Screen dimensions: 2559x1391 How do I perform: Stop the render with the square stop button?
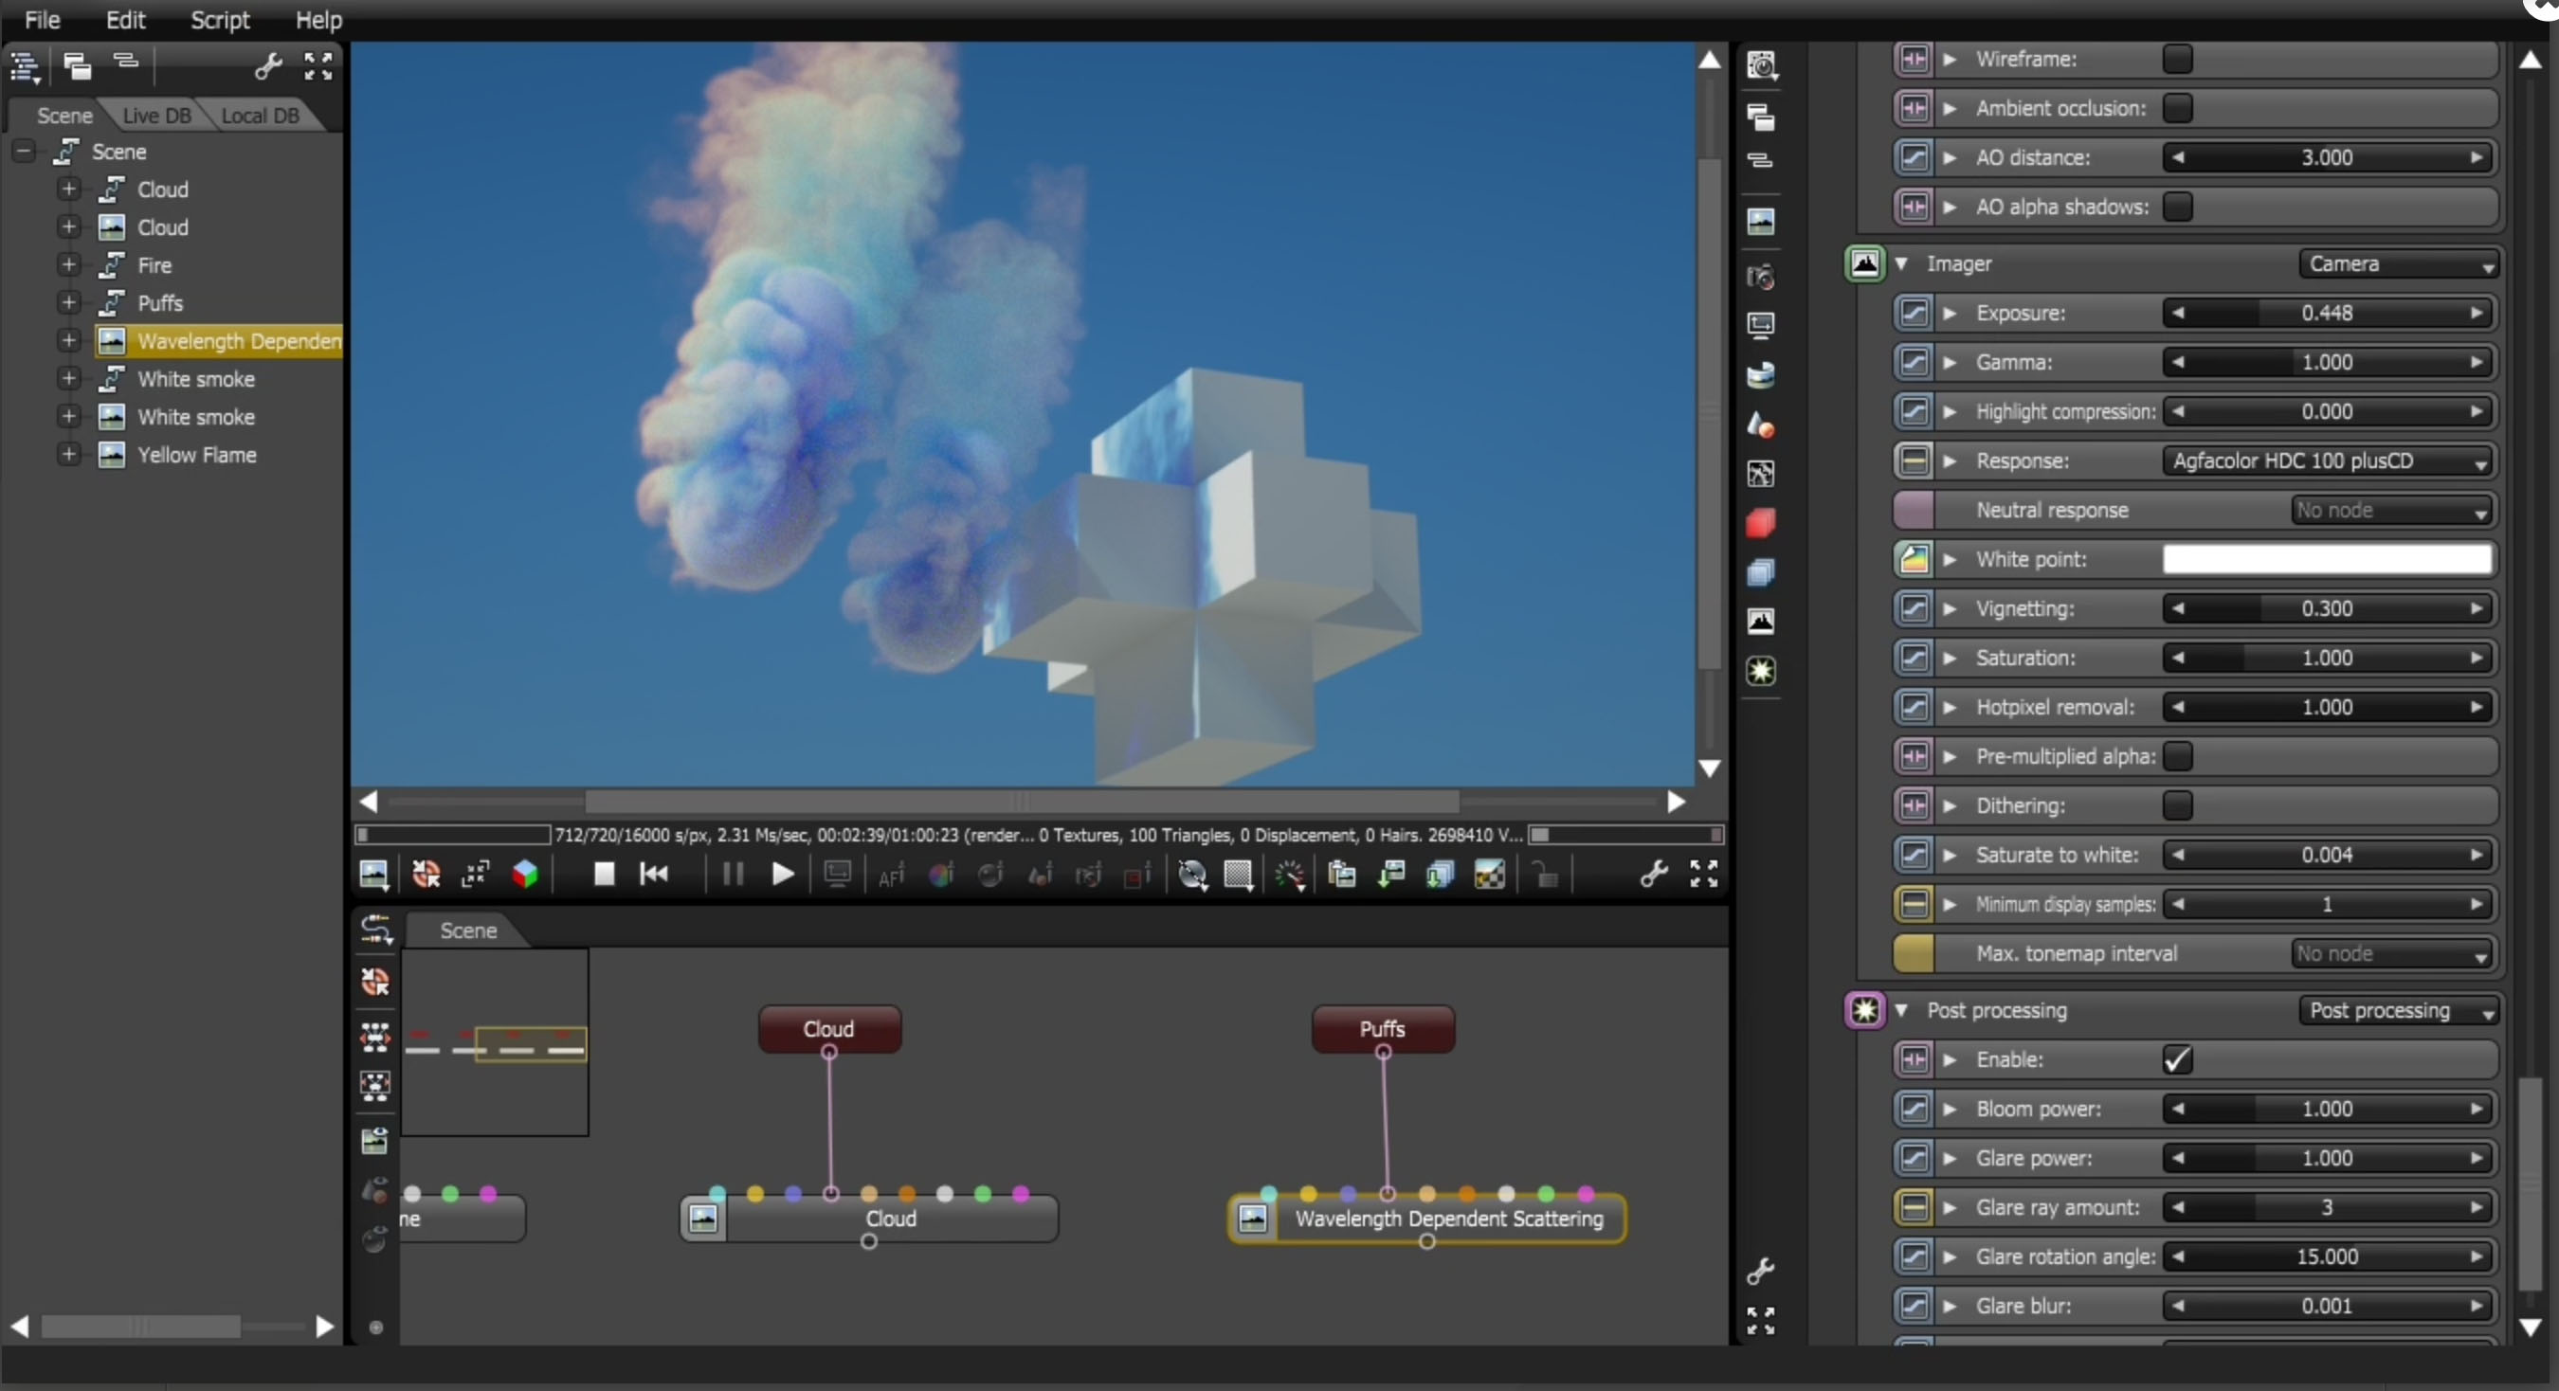[x=603, y=874]
